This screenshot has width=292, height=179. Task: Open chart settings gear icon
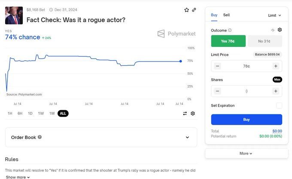pyautogui.click(x=193, y=114)
